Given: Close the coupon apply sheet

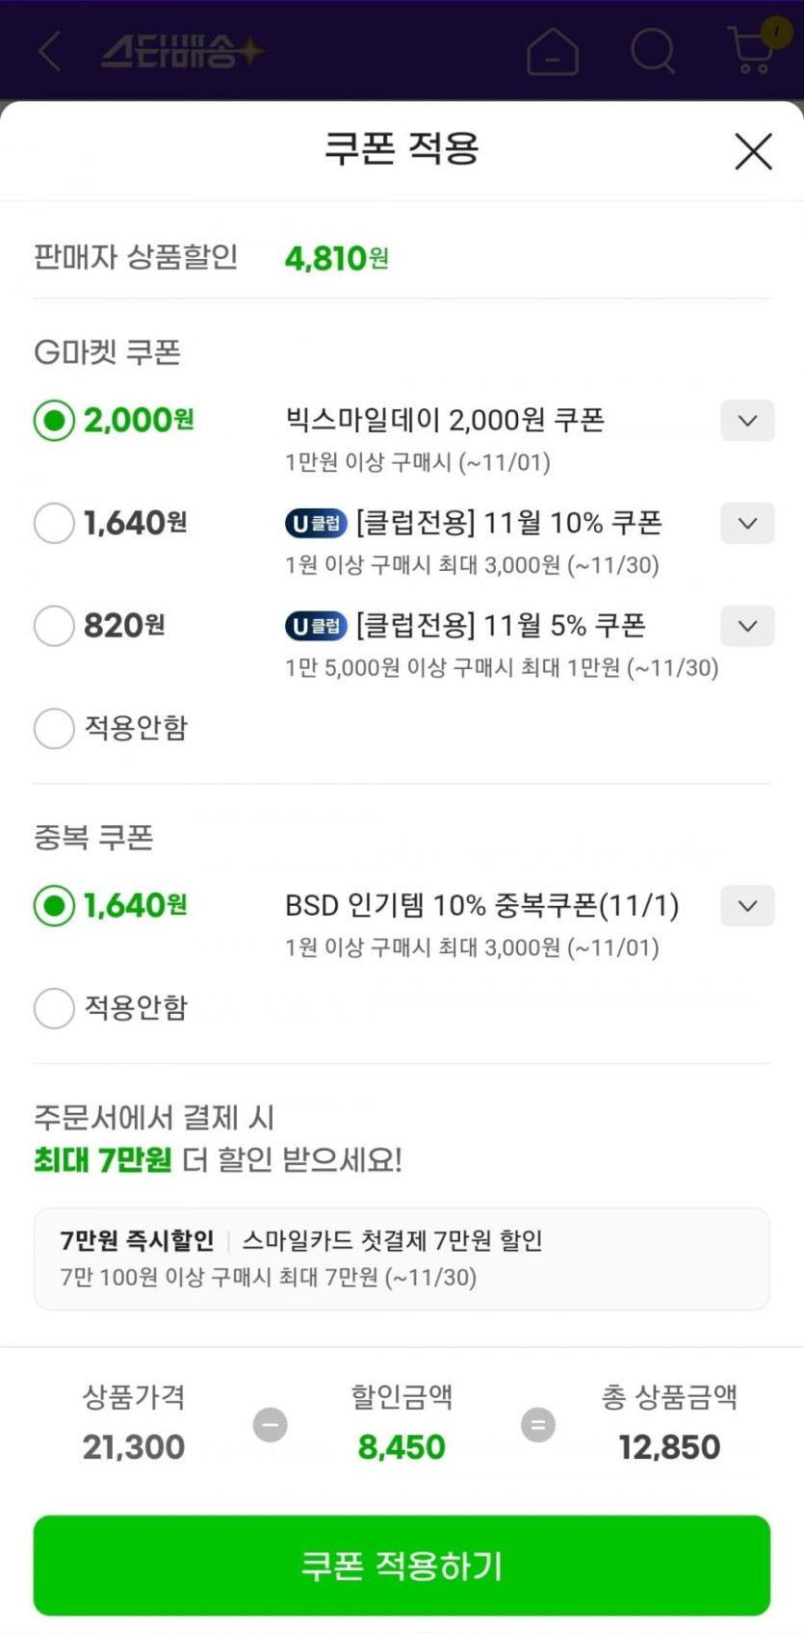Looking at the screenshot, I should click(x=753, y=151).
